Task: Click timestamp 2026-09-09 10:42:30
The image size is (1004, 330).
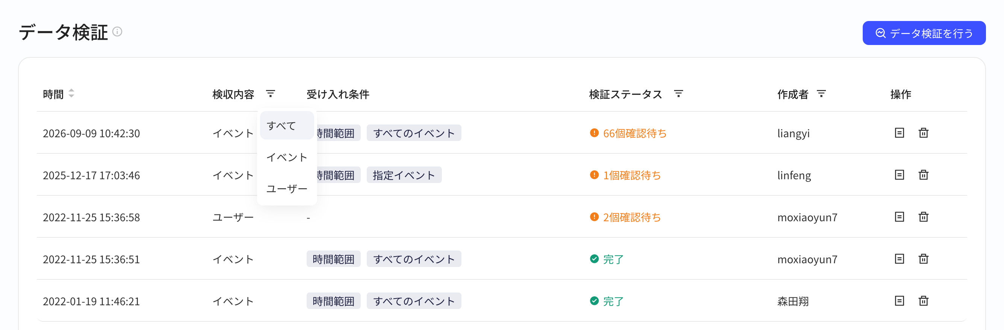Action: tap(91, 133)
